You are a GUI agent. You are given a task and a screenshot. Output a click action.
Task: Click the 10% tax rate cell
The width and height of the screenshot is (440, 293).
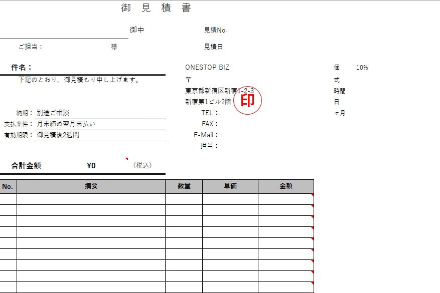[362, 67]
